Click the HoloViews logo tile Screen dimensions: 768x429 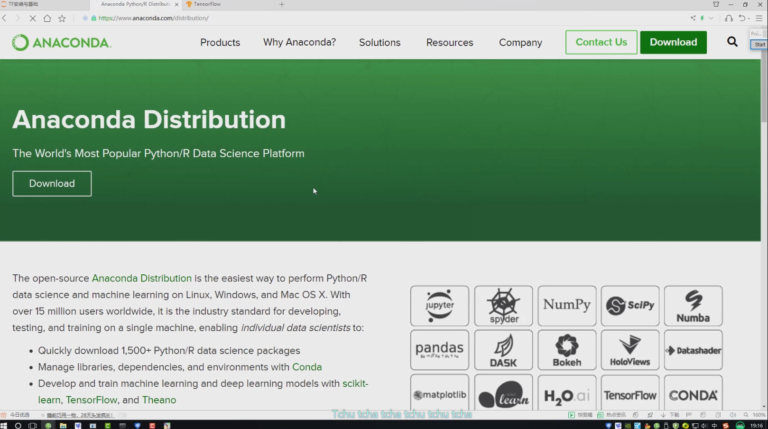click(x=630, y=350)
